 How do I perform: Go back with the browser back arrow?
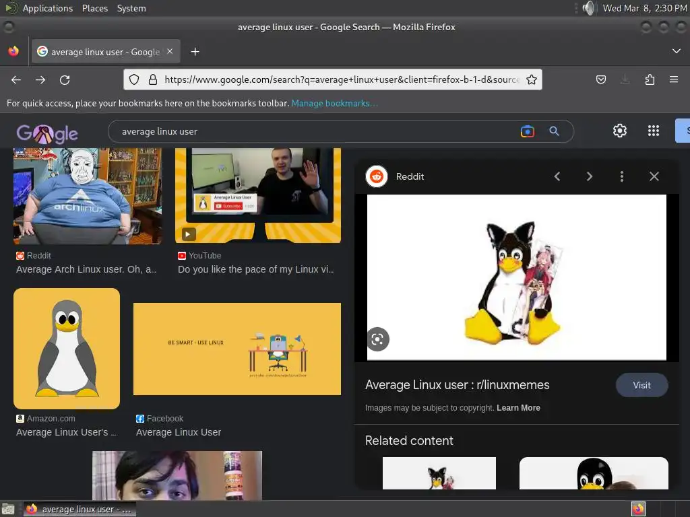pos(16,79)
